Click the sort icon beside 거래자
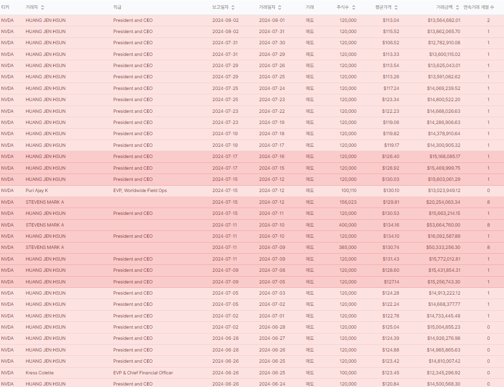Screen dimensions: 504x387 42,7
